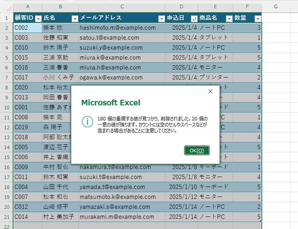Click キーボード cell in C004 row

pyautogui.click(x=215, y=187)
